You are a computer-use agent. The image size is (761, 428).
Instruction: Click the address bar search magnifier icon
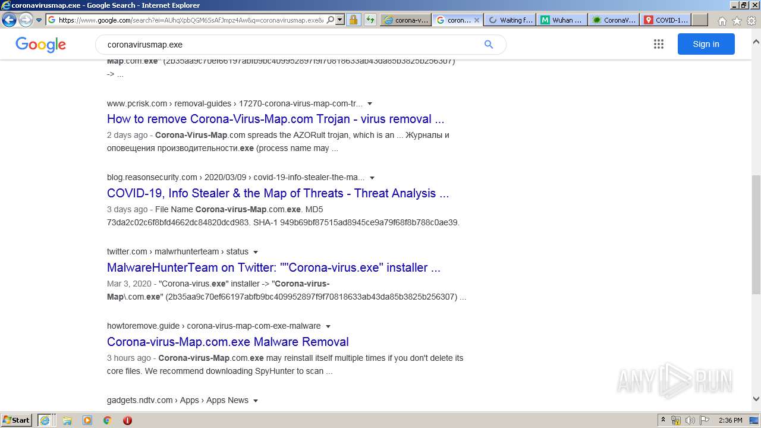[331, 20]
